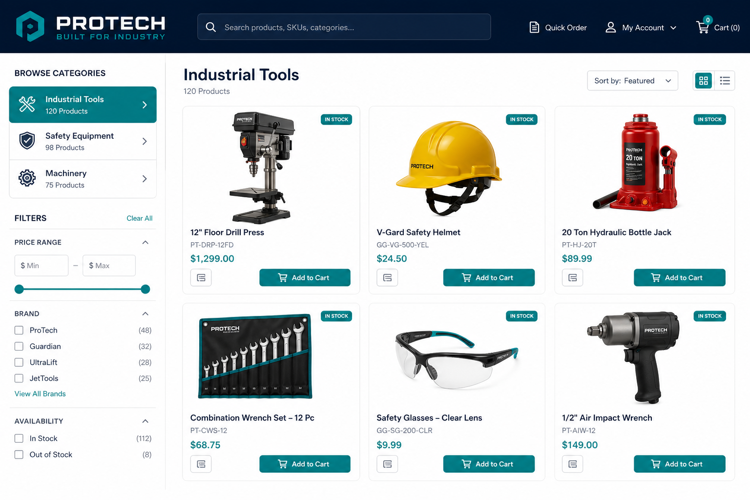Viewport: 750px width, 500px height.
Task: Add Combination Wrench Set to cart
Action: [305, 464]
